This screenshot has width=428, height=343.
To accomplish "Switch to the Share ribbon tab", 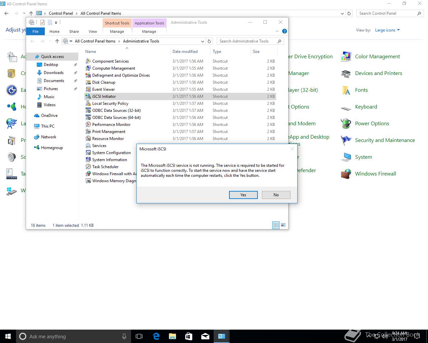I will pos(74,31).
